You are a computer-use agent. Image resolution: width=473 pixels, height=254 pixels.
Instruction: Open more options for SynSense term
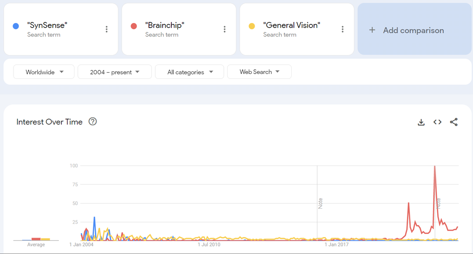pyautogui.click(x=106, y=29)
